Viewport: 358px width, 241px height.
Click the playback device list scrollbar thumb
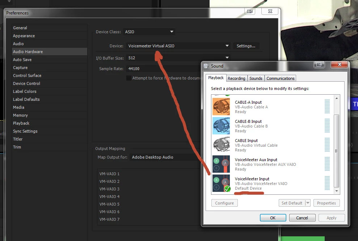(337, 151)
